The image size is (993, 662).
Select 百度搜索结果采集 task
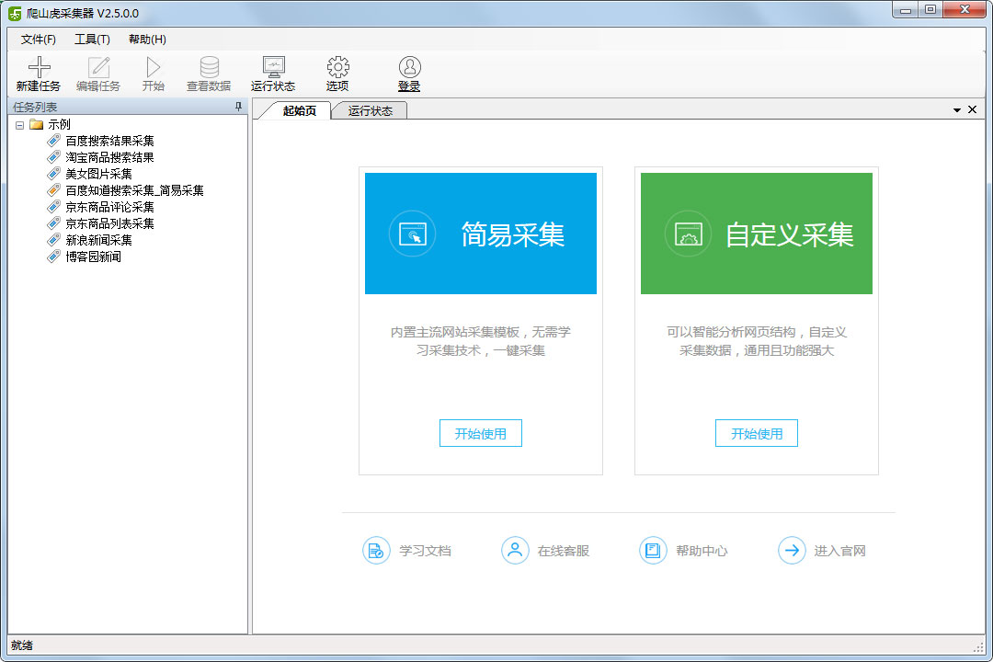coord(109,141)
